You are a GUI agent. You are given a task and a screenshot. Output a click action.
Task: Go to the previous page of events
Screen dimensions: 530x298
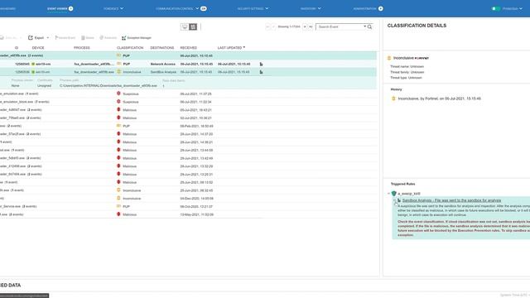coord(273,26)
